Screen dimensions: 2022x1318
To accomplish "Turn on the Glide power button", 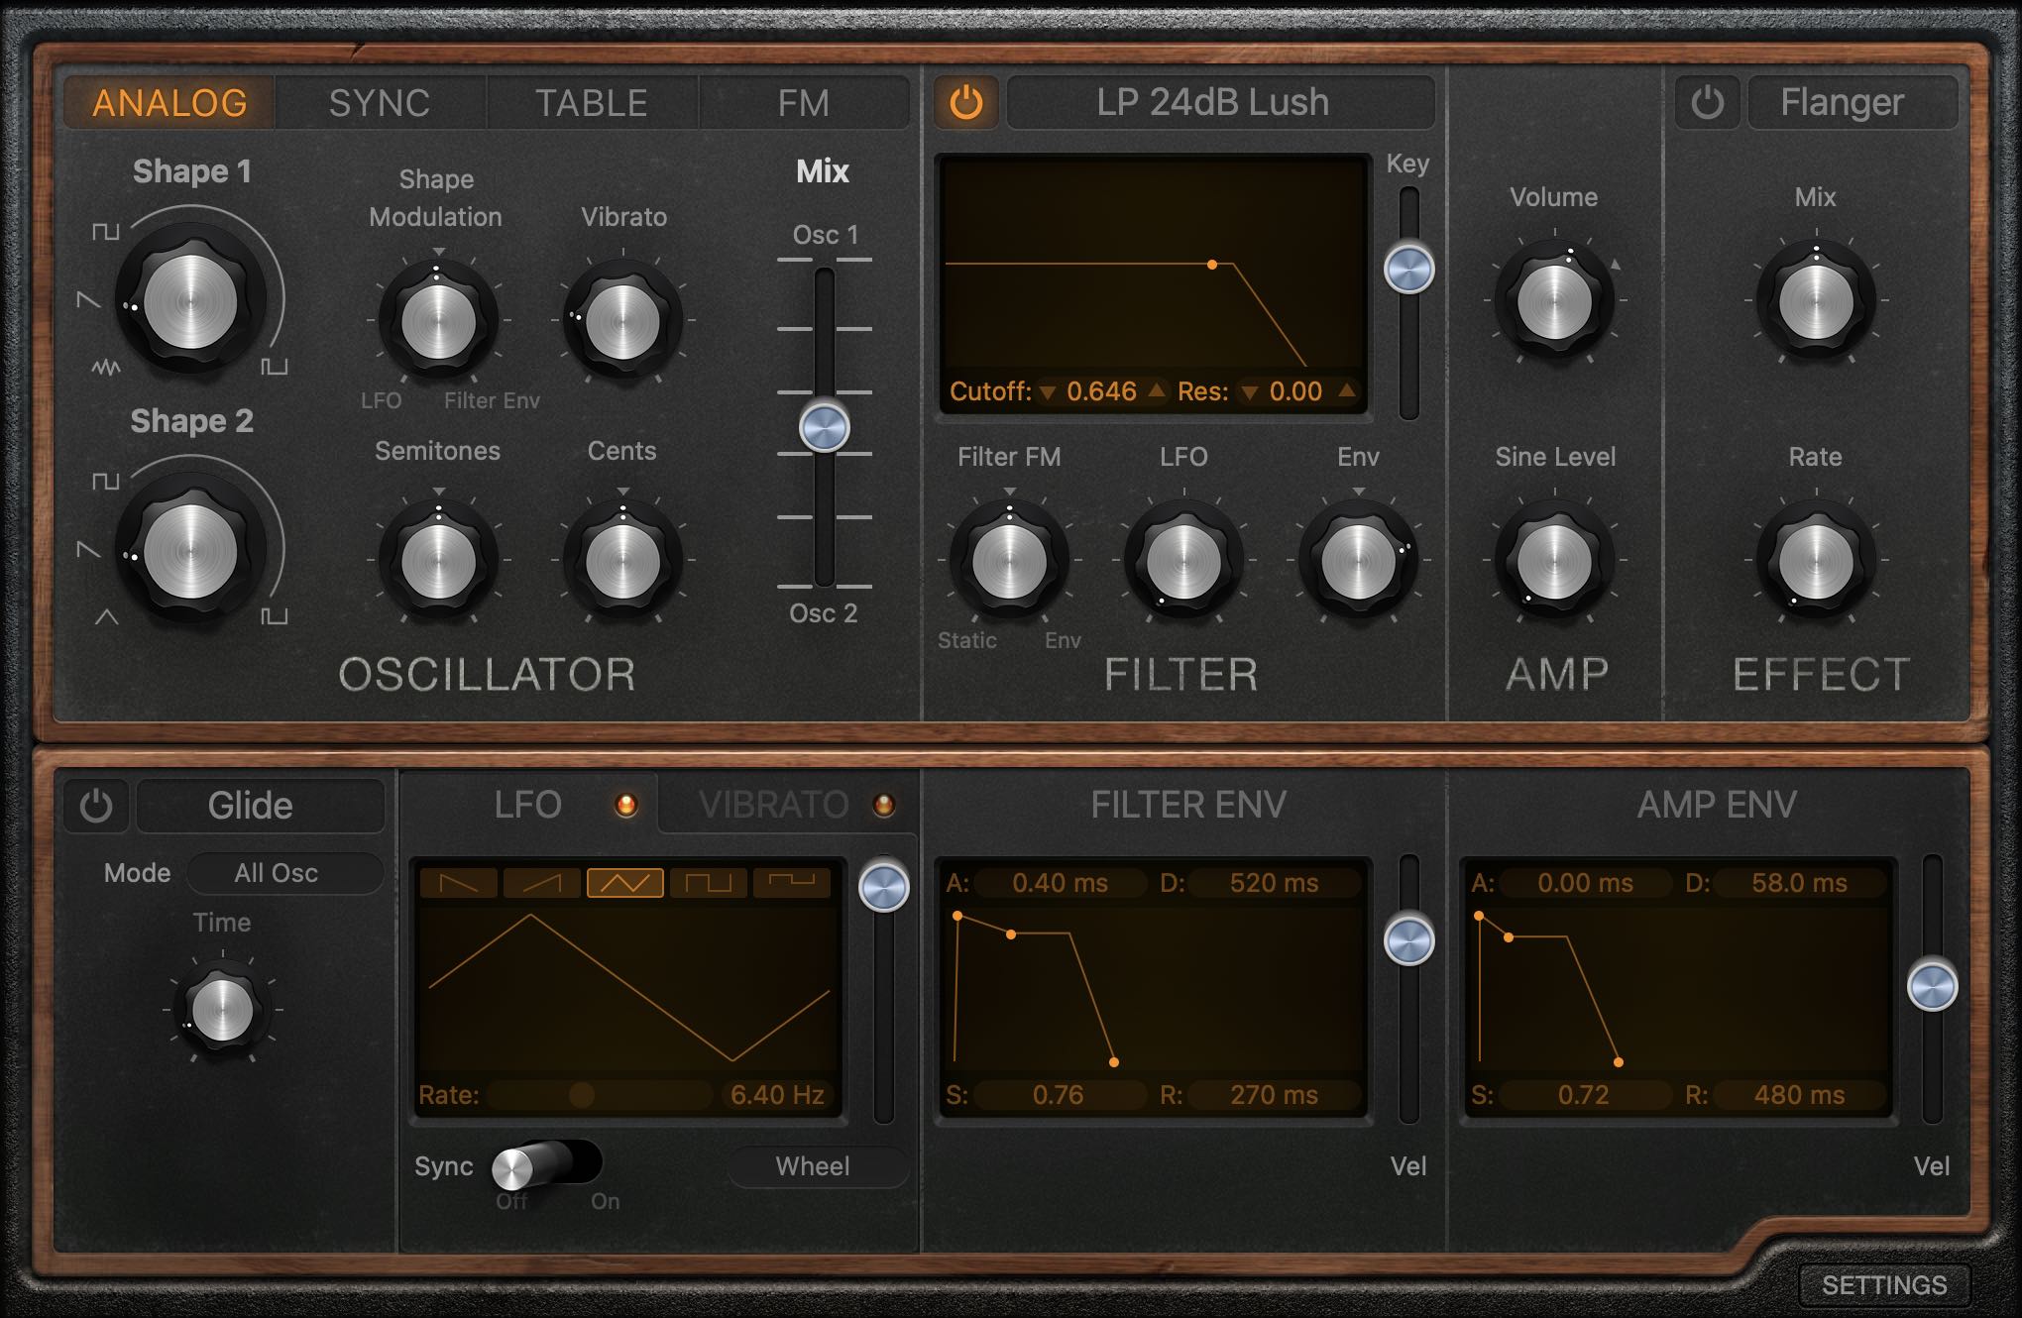I will coord(96,806).
